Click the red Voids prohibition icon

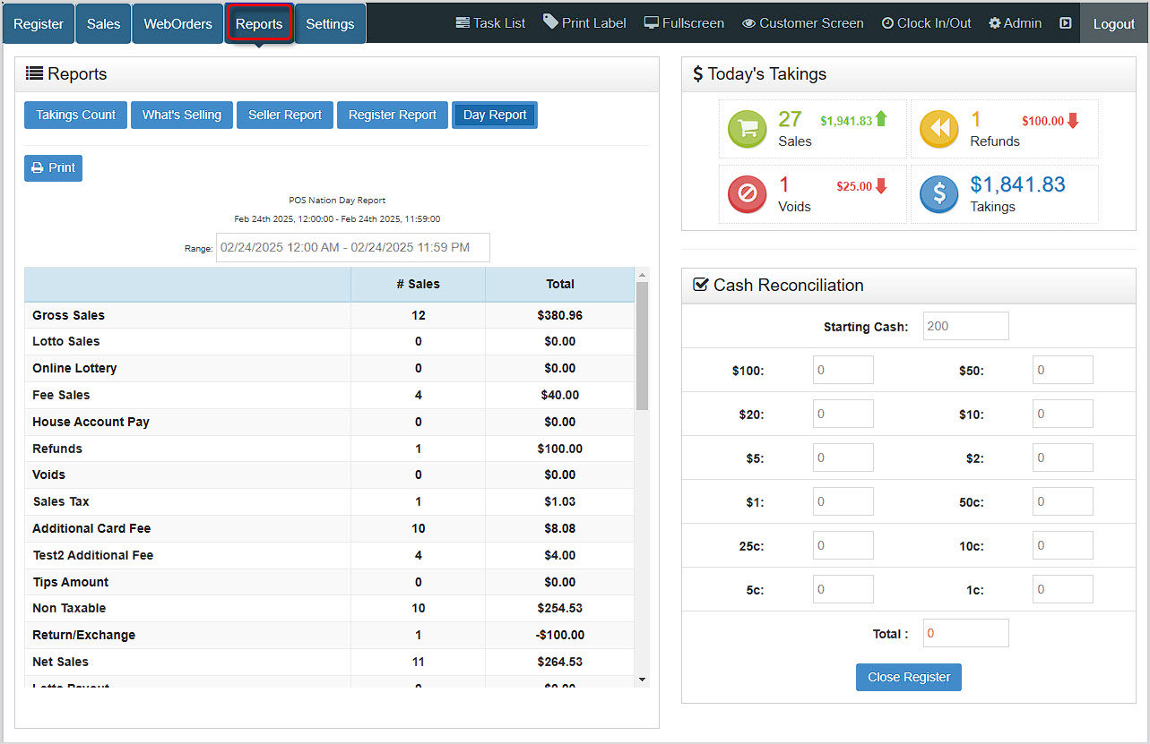pyautogui.click(x=747, y=194)
